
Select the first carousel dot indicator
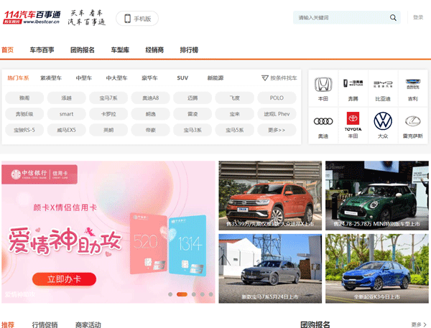(x=170, y=294)
